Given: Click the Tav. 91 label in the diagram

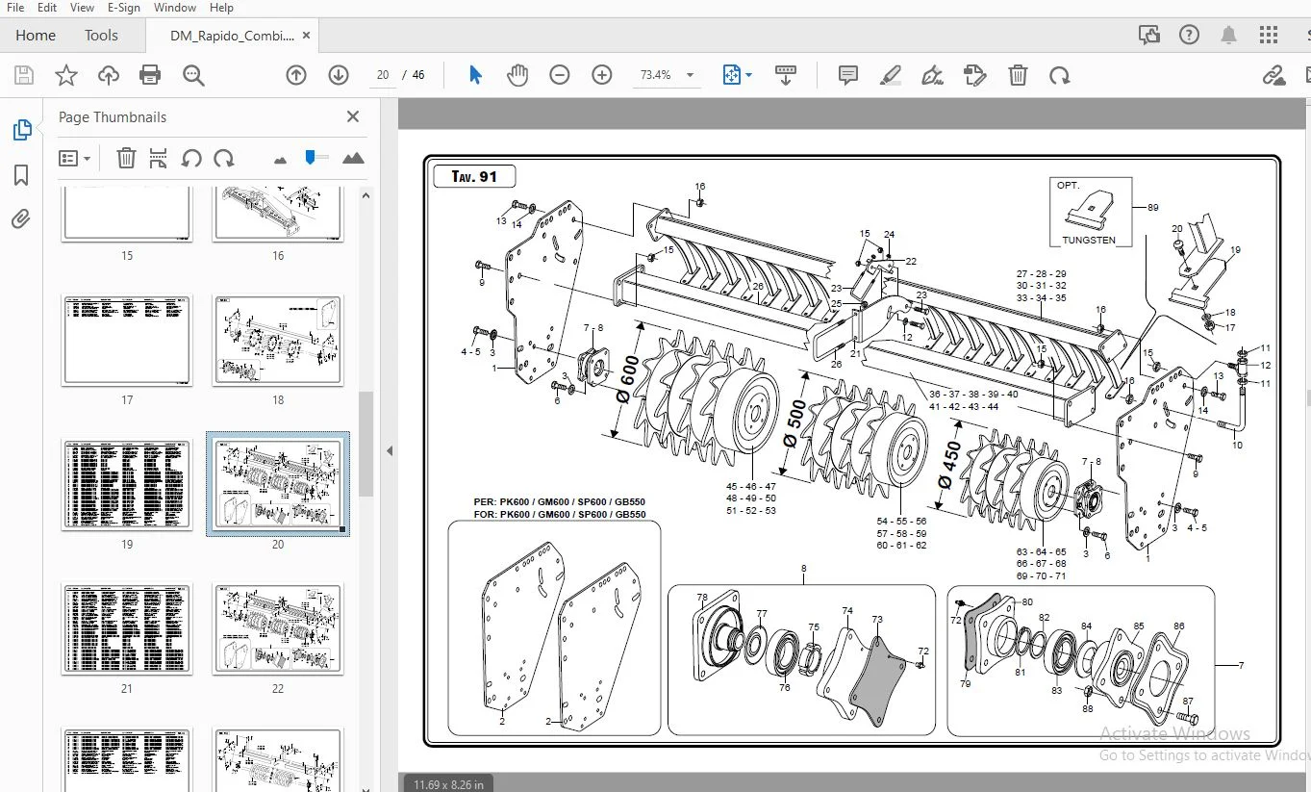Looking at the screenshot, I should coord(474,176).
